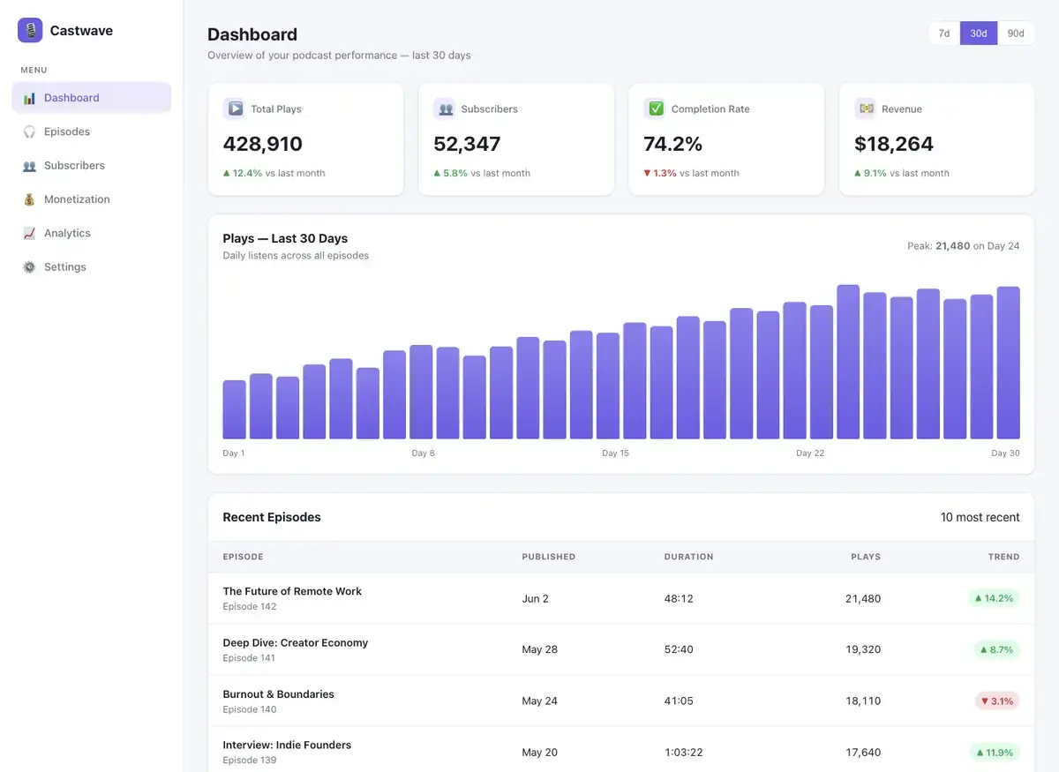The width and height of the screenshot is (1059, 772).
Task: Click the Subscribers people icon in sidebar
Action: 29,166
